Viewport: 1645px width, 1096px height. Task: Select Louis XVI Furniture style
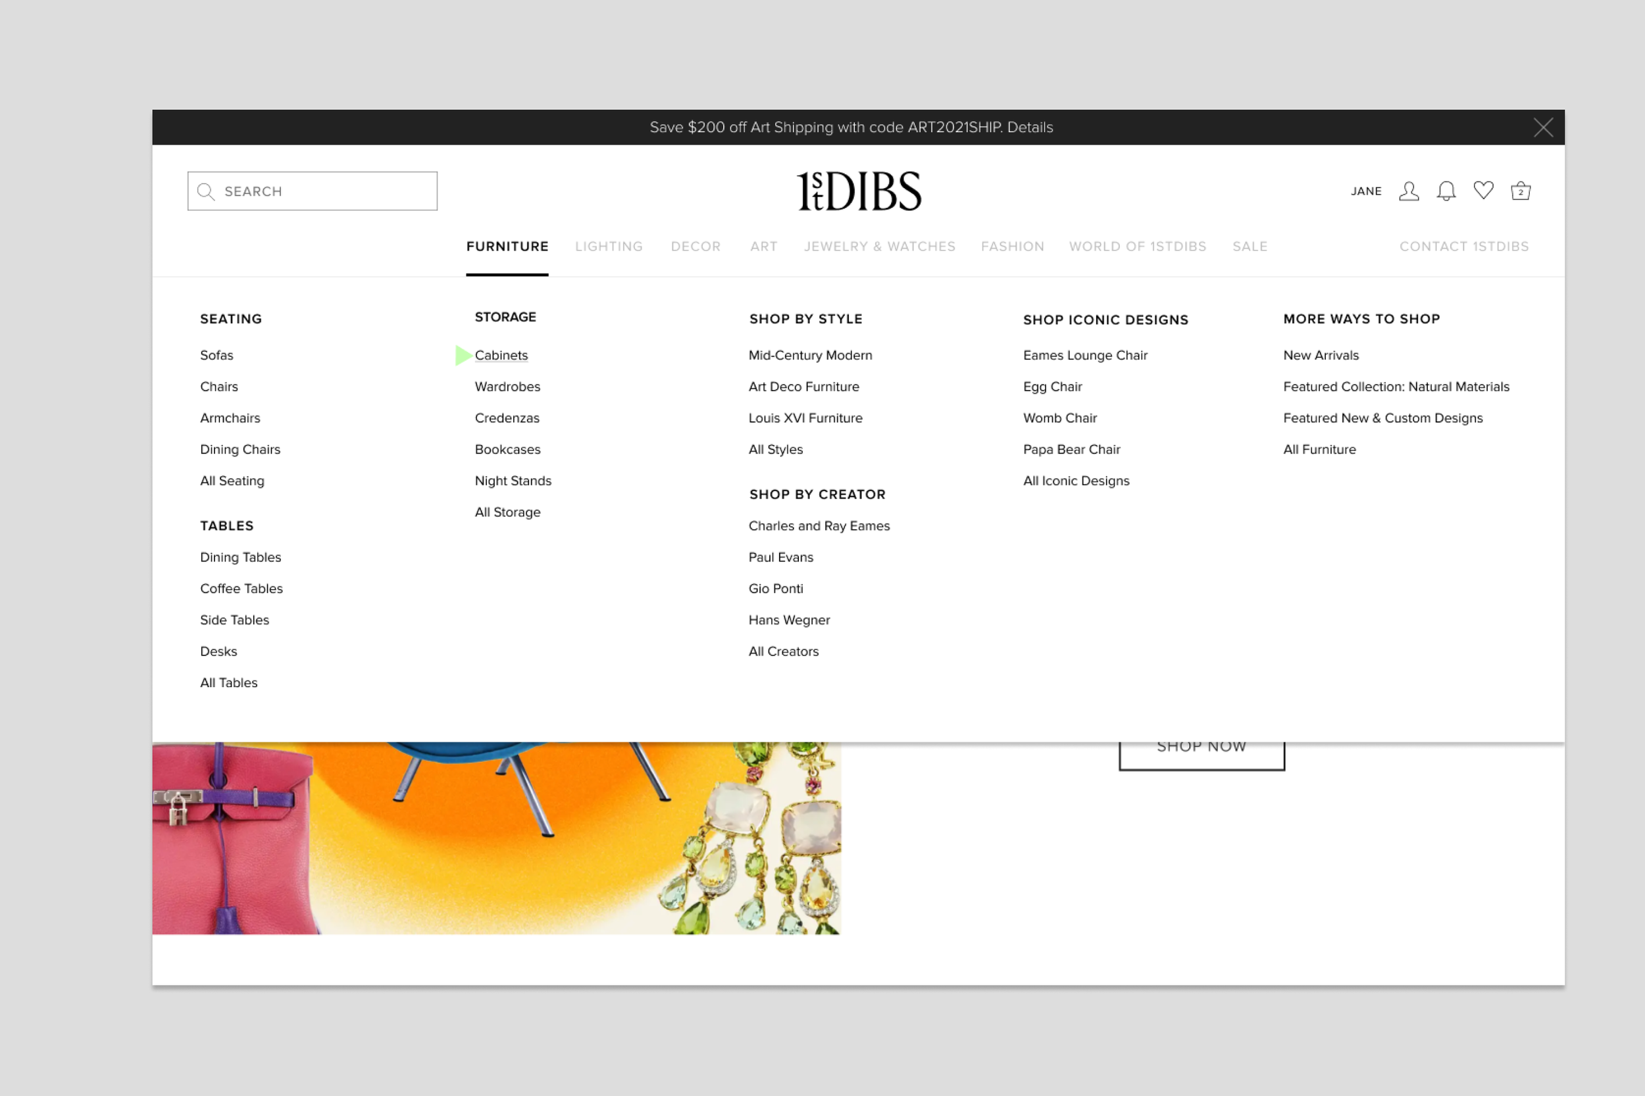click(805, 418)
